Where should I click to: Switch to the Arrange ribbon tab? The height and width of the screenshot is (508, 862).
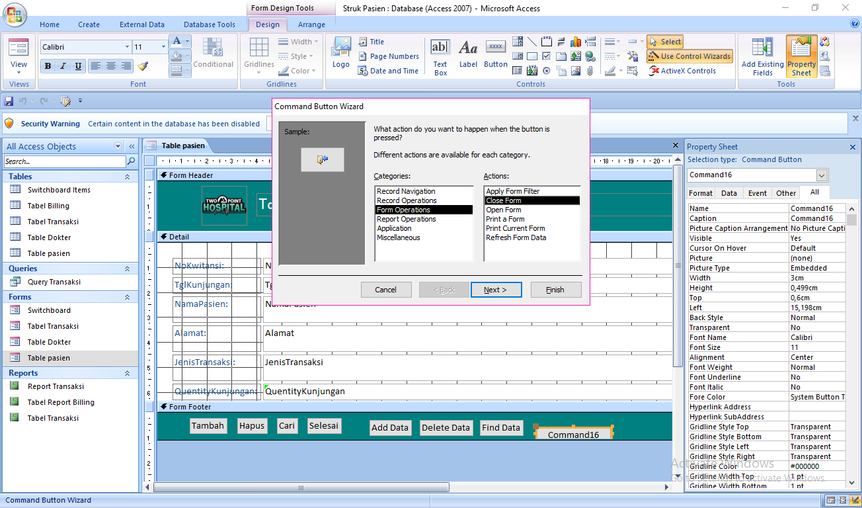[311, 24]
